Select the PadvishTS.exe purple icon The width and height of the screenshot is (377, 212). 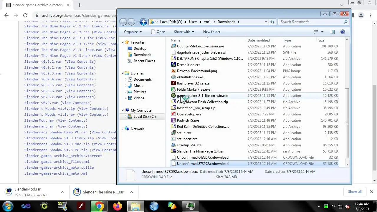pos(173,120)
